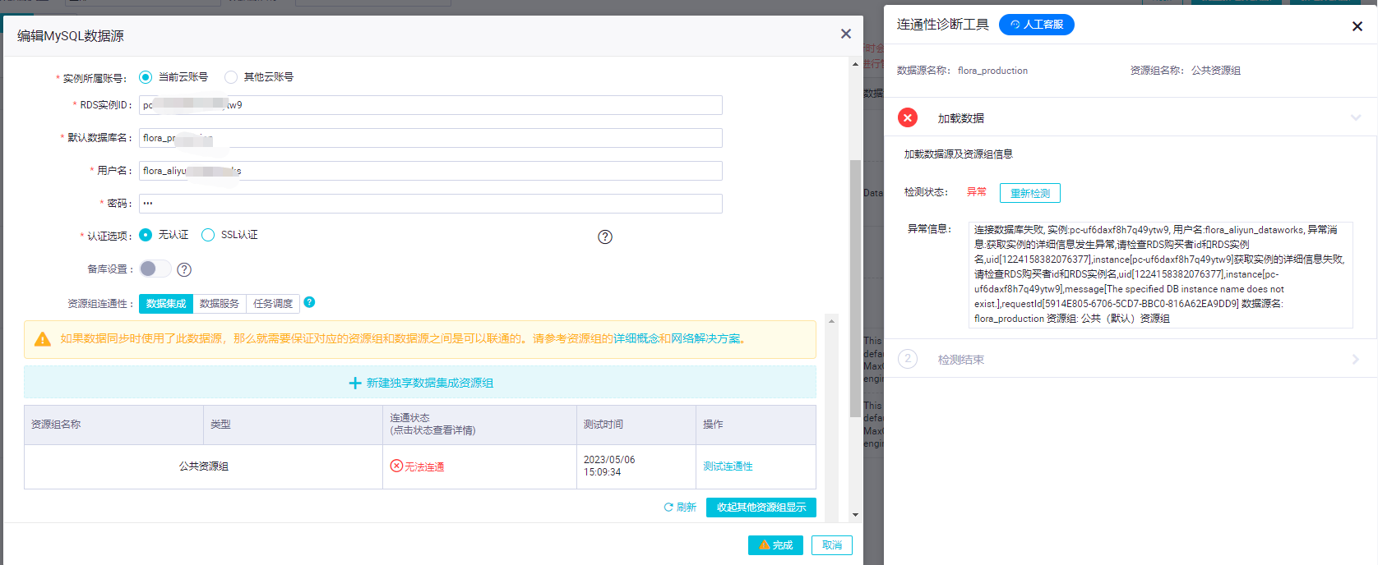Open the 详细概念 link

click(636, 338)
